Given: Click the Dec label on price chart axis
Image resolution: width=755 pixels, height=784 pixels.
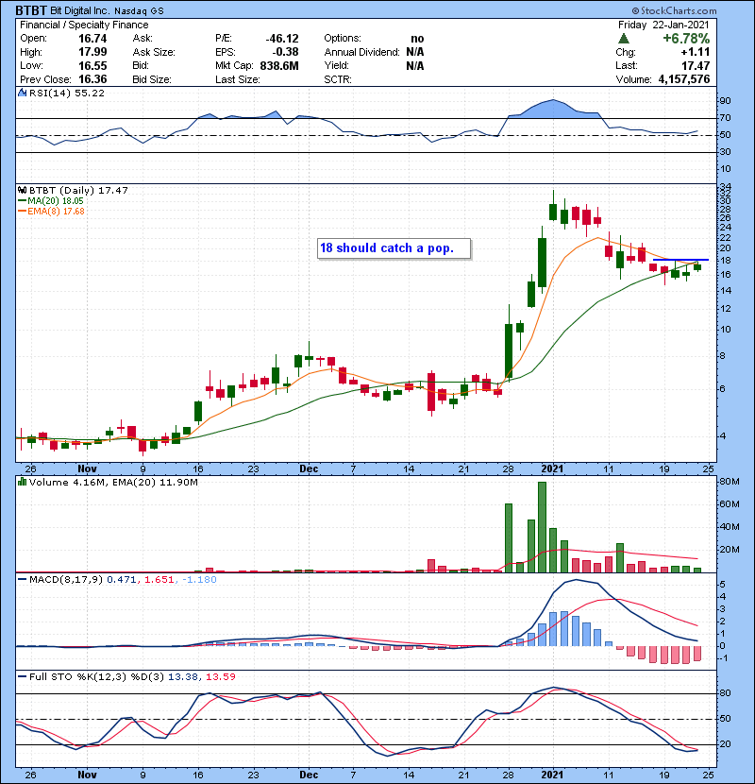Looking at the screenshot, I should click(309, 469).
